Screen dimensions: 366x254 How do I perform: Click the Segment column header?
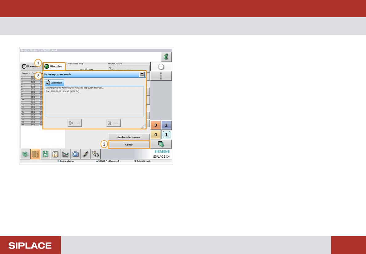[26, 73]
